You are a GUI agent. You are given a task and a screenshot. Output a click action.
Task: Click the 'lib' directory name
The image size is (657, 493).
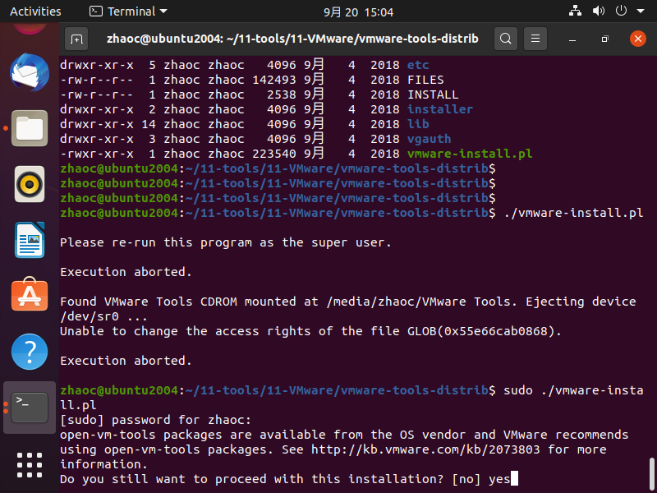click(418, 124)
